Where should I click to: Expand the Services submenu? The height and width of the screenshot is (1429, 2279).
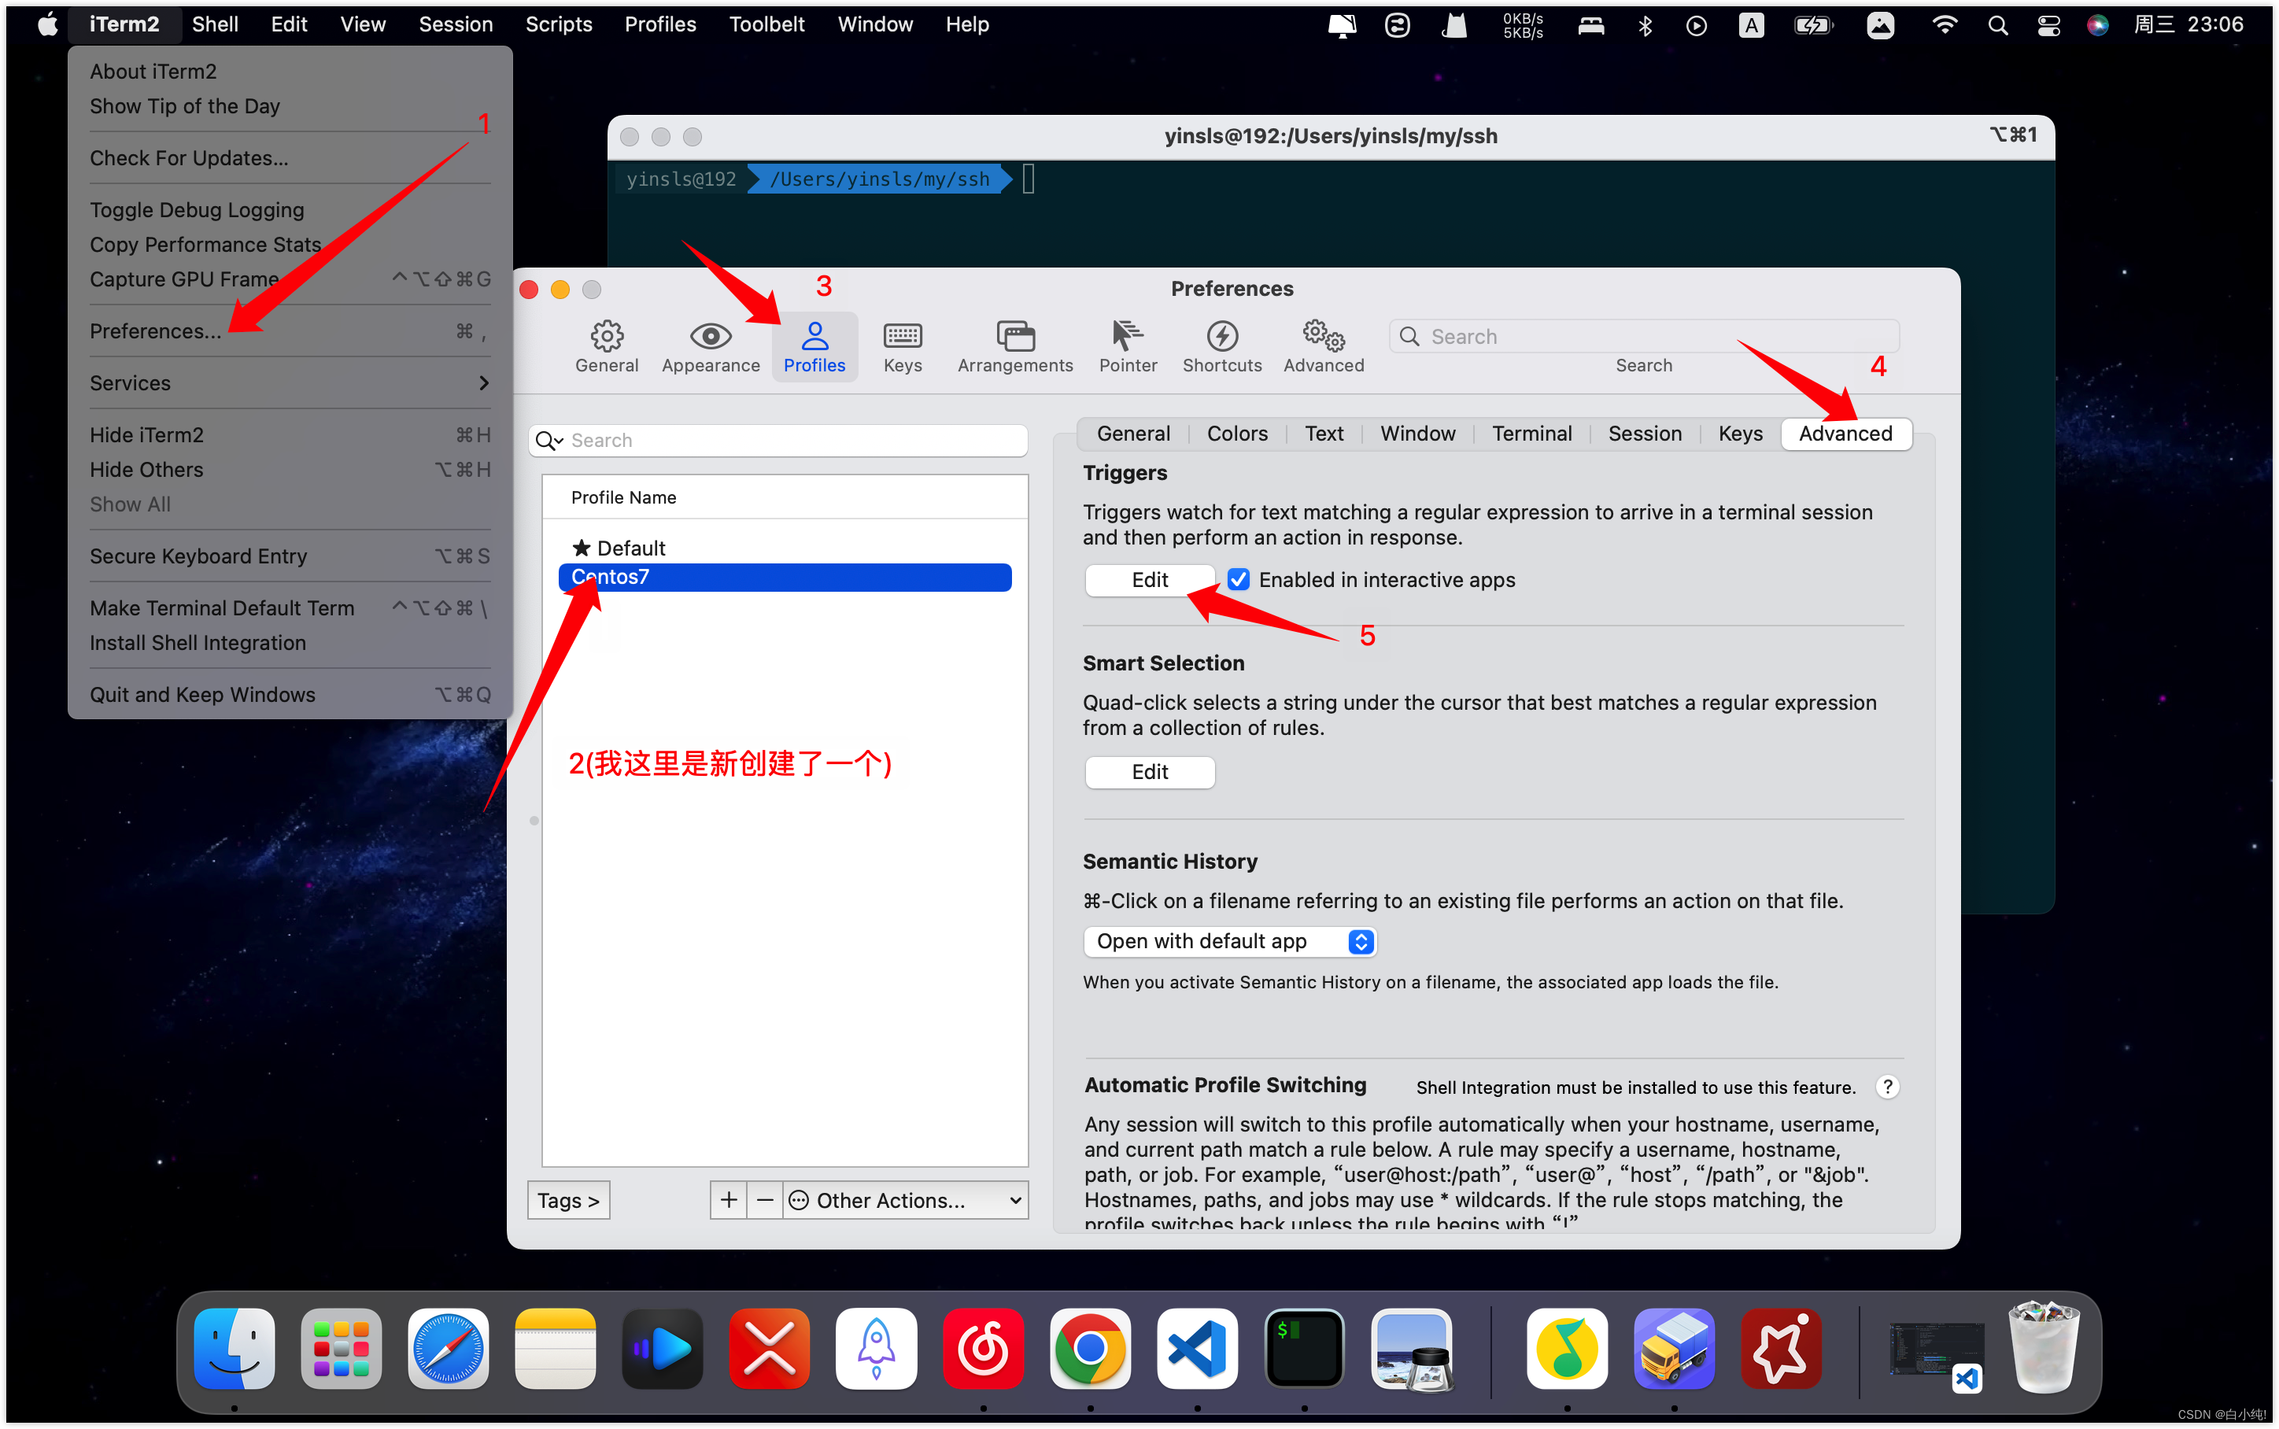coord(290,382)
